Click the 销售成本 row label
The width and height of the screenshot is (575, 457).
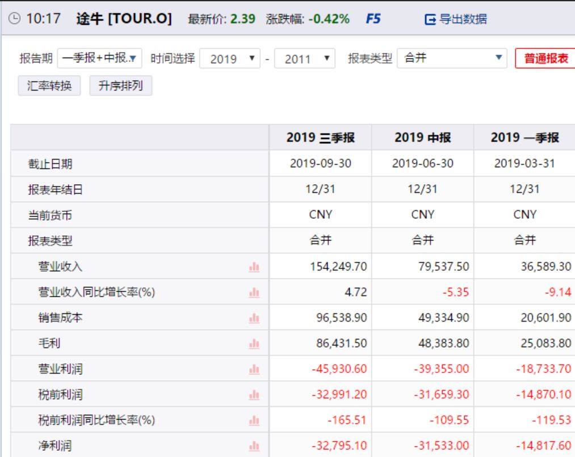coord(61,317)
